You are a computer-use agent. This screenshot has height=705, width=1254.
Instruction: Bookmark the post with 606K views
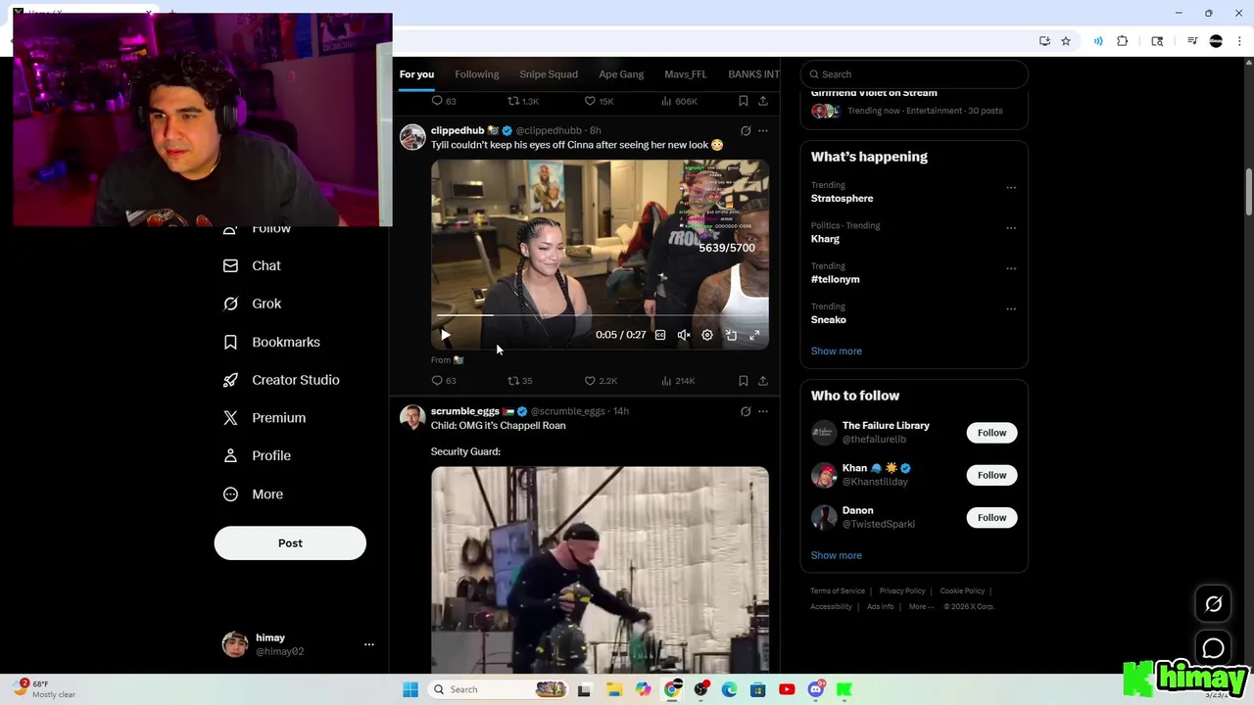744,101
